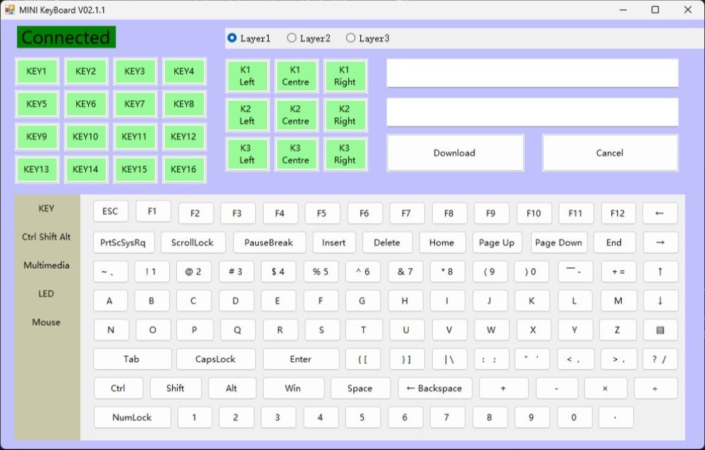Select KEY13 on the keypad
The height and width of the screenshot is (450, 705).
tap(37, 169)
